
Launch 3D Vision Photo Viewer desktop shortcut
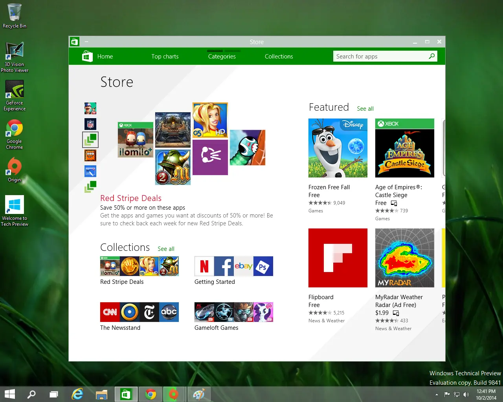coord(15,57)
